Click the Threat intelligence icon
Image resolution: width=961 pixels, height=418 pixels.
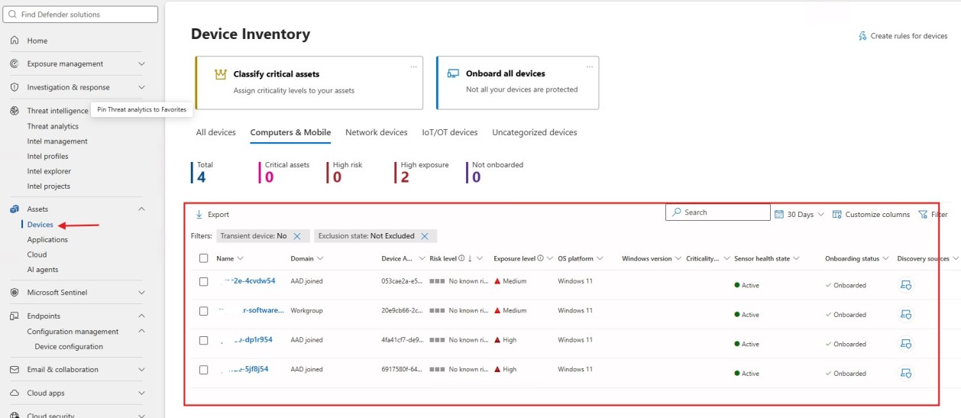[x=15, y=111]
